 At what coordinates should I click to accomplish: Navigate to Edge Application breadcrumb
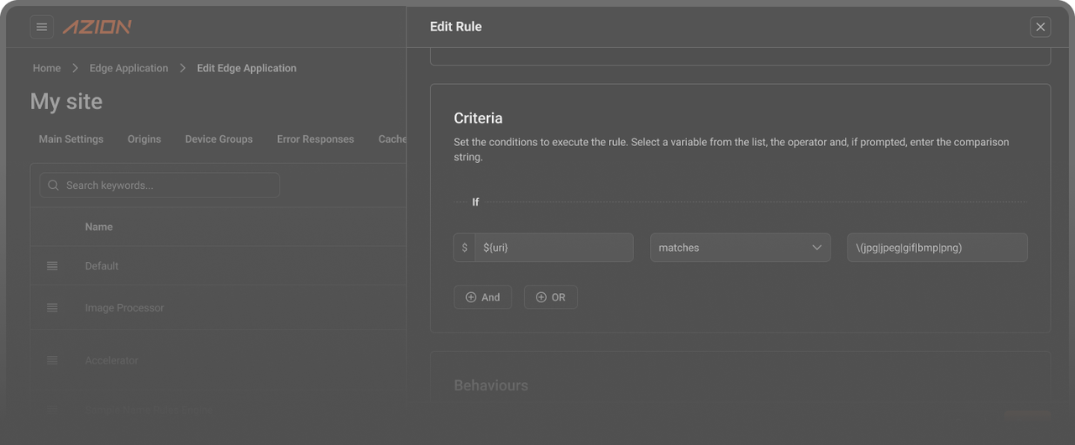(128, 68)
